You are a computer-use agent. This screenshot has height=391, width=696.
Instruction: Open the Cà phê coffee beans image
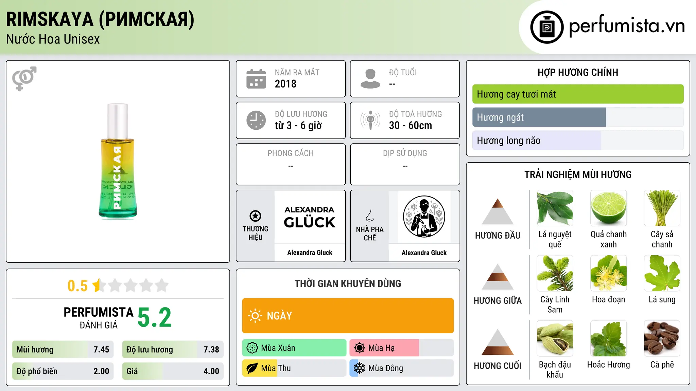tap(662, 338)
